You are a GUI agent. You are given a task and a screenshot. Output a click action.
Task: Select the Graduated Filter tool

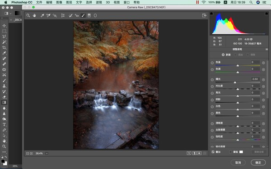pos(89,15)
